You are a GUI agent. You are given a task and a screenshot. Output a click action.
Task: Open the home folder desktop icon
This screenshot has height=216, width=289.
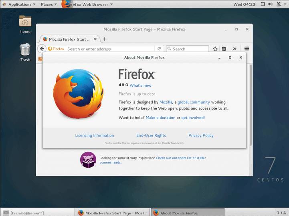tap(25, 24)
